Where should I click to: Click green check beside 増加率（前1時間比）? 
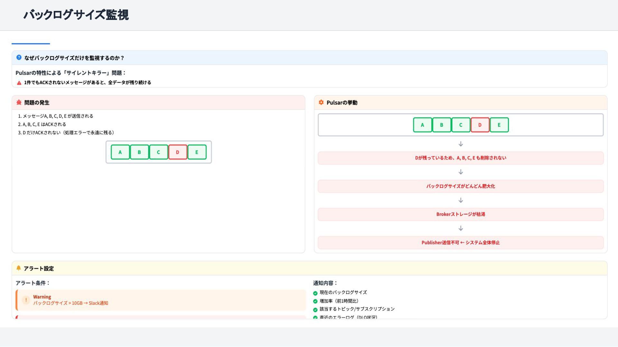coord(315,301)
